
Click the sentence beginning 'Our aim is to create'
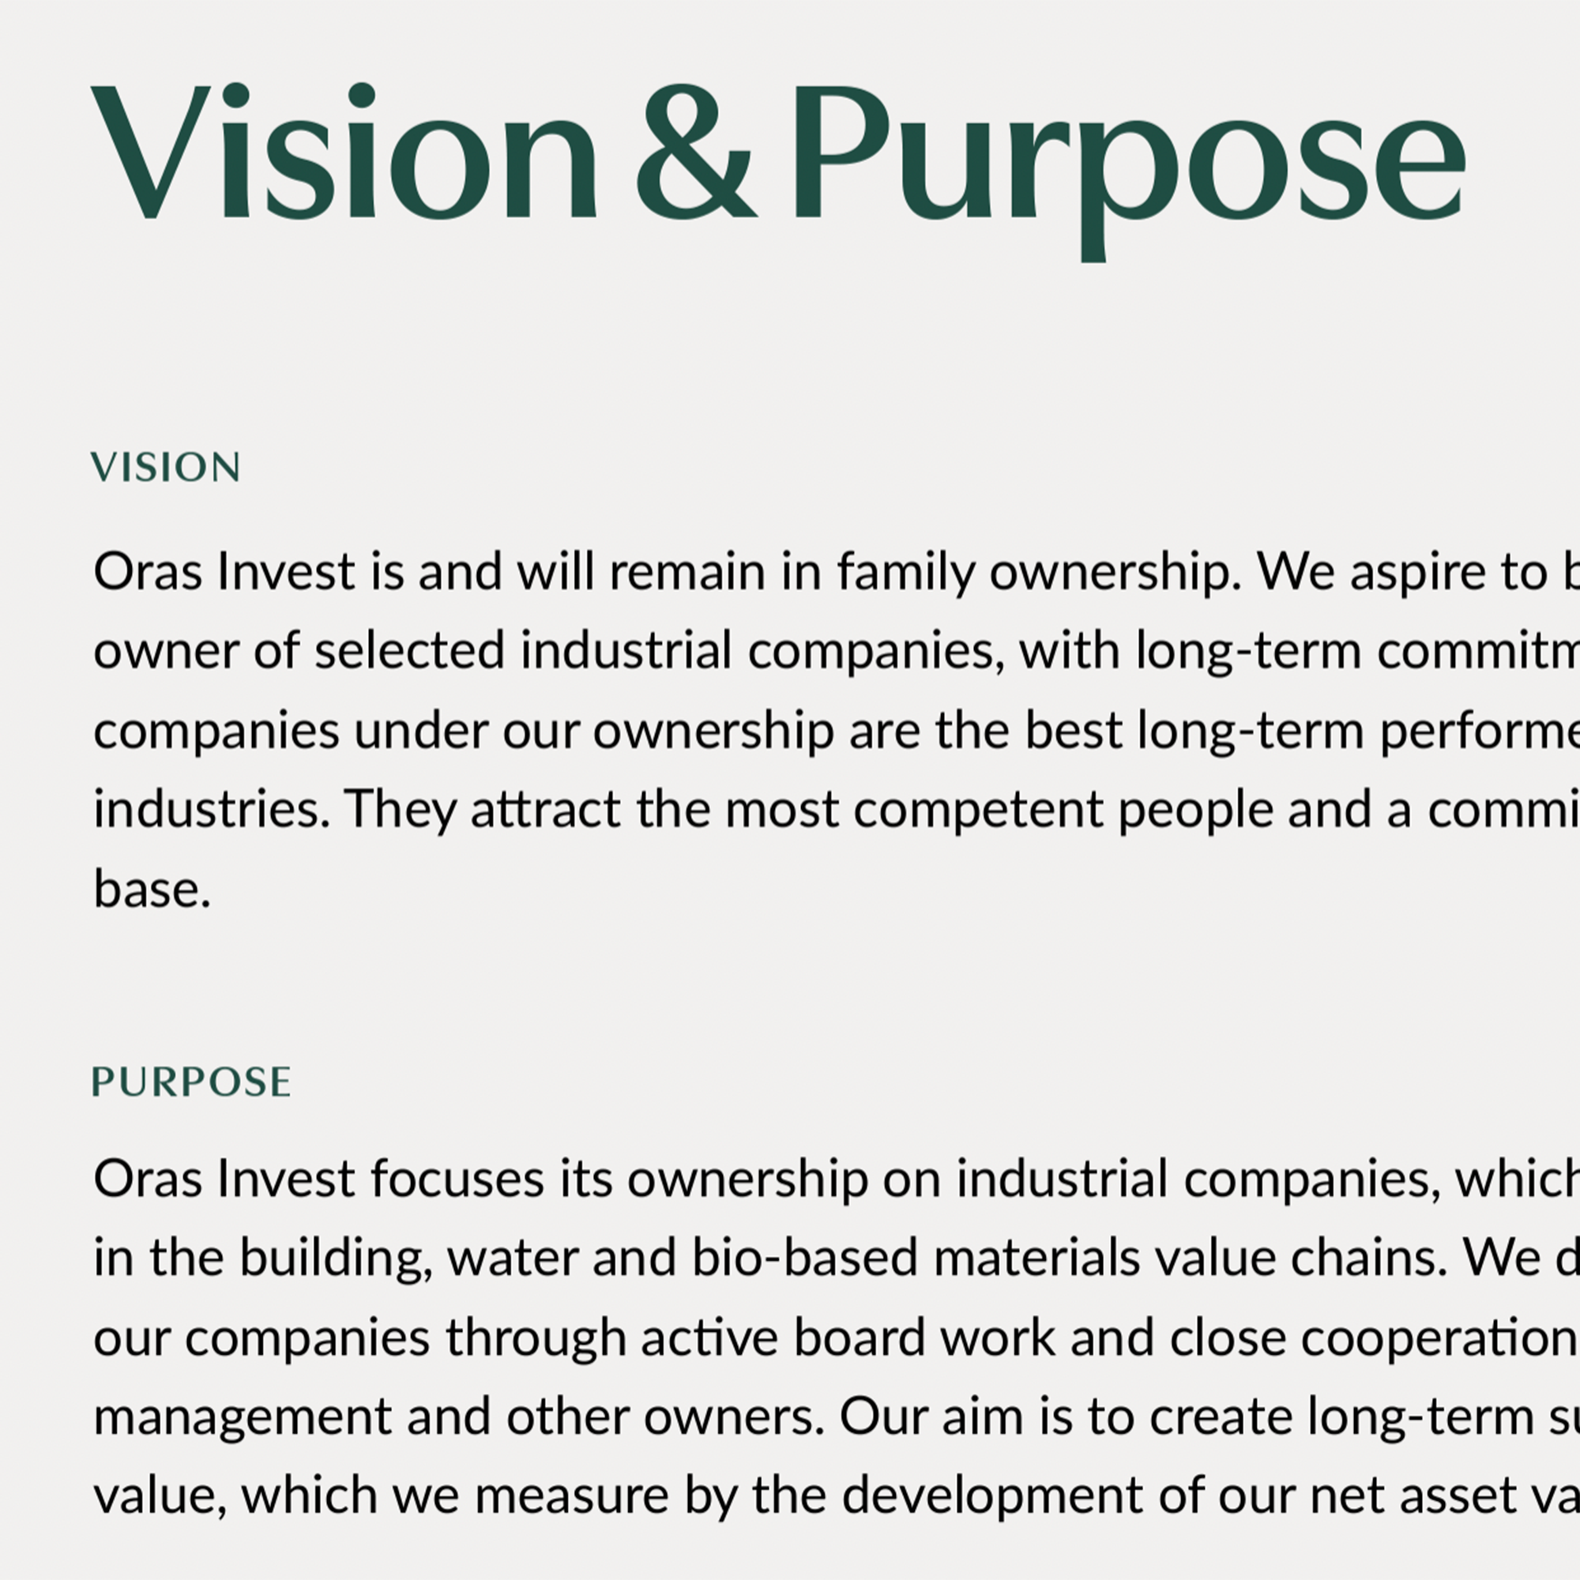click(1145, 1417)
